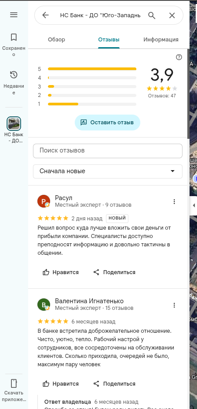The width and height of the screenshot is (197, 409).
Task: Click the Отзывов: 47 count text
Action: (162, 96)
